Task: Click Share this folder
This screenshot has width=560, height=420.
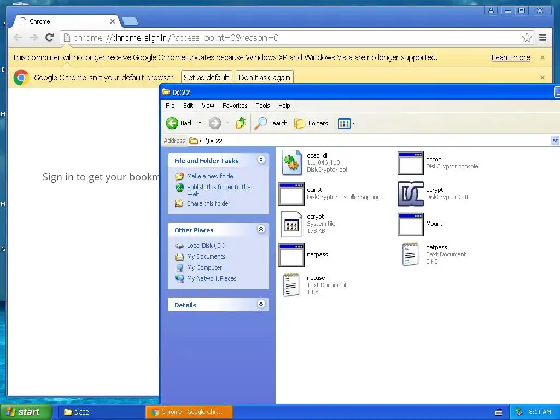Action: click(208, 203)
